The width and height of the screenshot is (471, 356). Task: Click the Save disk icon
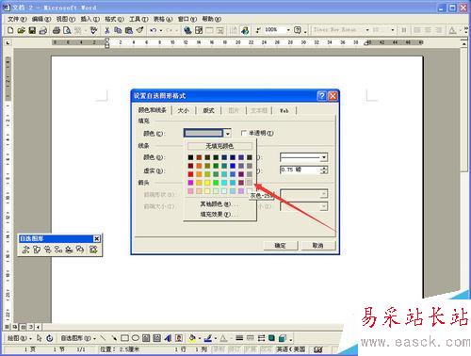coord(32,30)
